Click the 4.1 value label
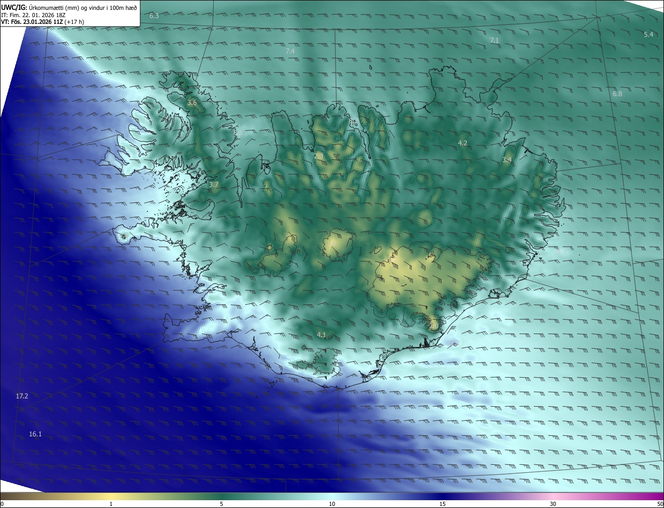Image resolution: width=664 pixels, height=508 pixels. click(x=321, y=335)
